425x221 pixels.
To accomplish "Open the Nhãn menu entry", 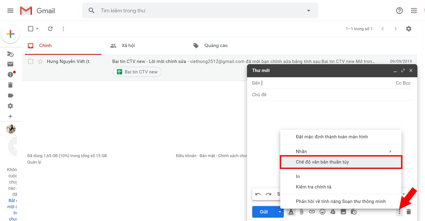I will [341, 151].
